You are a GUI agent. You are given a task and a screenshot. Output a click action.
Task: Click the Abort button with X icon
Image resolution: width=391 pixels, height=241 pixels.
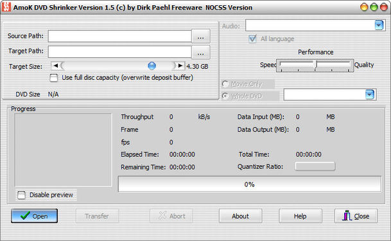click(x=171, y=216)
